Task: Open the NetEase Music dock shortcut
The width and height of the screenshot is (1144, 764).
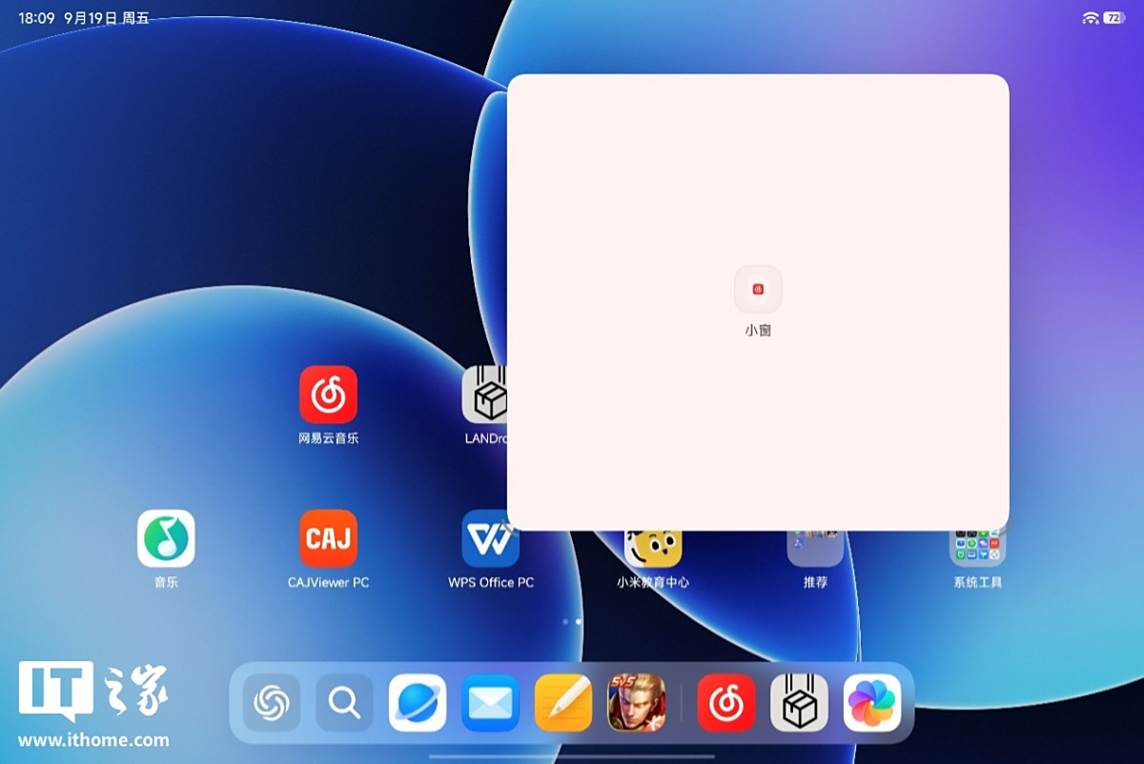Action: click(x=726, y=703)
